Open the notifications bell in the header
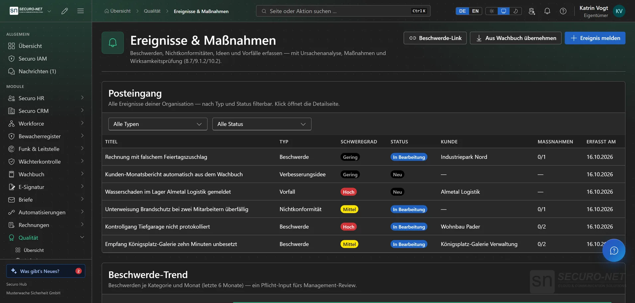Viewport: 635px width, 303px height. pos(547,11)
